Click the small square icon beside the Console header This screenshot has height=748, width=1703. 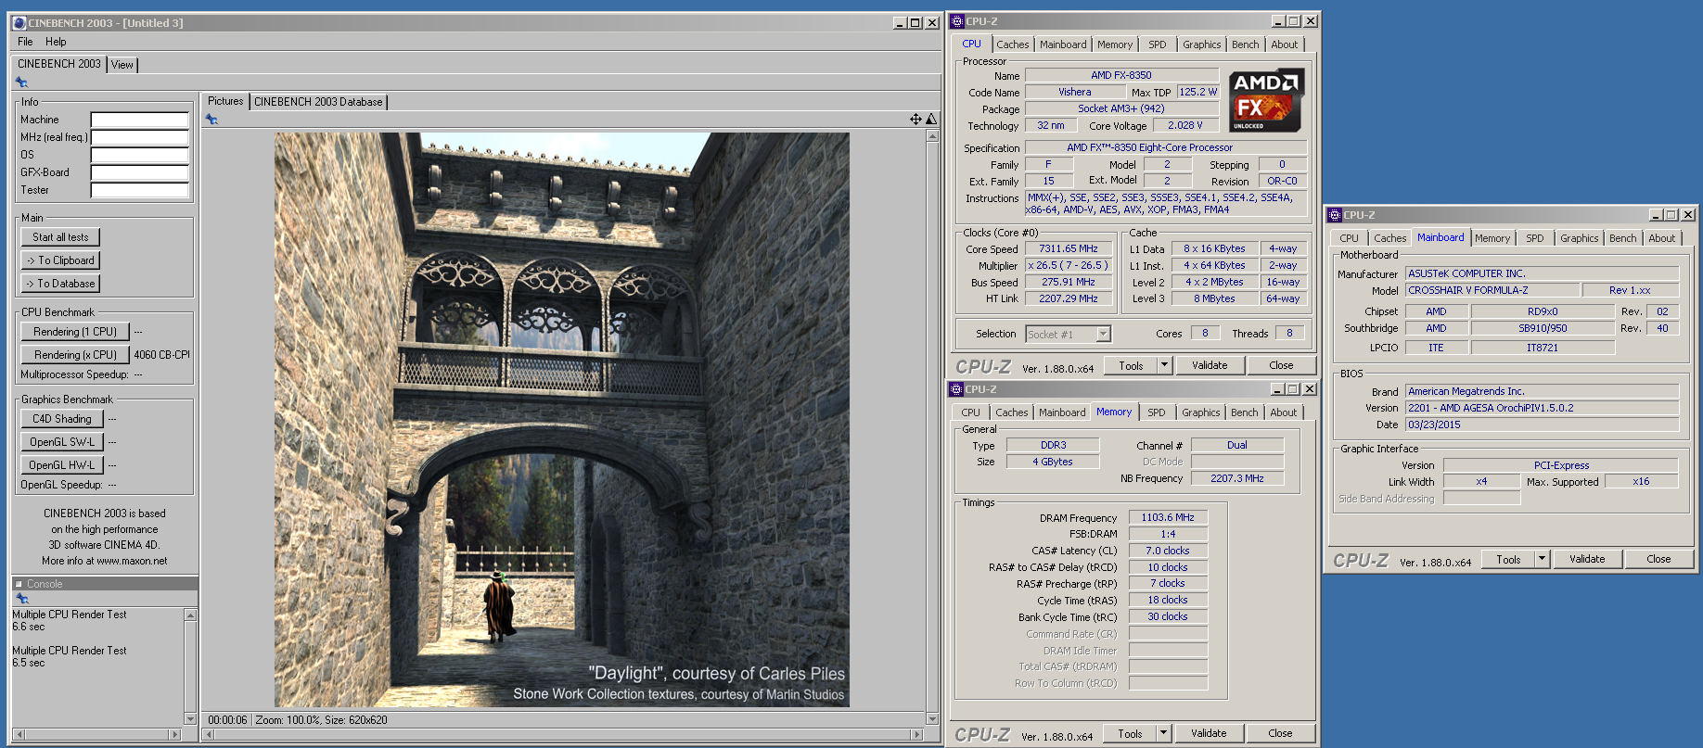(19, 584)
